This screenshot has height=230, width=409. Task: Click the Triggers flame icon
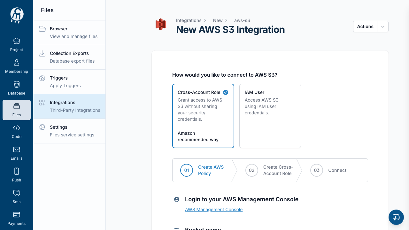(x=42, y=78)
